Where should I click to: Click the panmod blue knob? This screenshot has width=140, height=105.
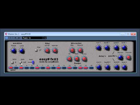(120, 57)
